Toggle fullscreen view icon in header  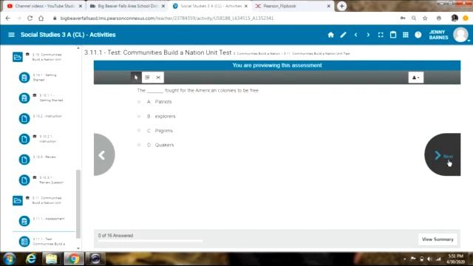381,35
